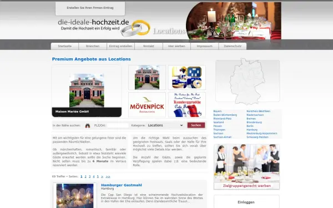Image resolution: width=333 pixels, height=208 pixels.
Task: Open the Eintrag erstellen navigation tab
Action: point(120,46)
